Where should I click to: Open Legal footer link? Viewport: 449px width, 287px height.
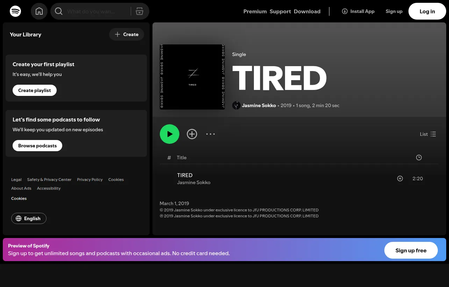point(16,180)
